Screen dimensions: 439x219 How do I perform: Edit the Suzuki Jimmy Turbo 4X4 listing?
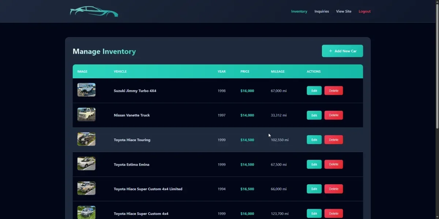[314, 91]
